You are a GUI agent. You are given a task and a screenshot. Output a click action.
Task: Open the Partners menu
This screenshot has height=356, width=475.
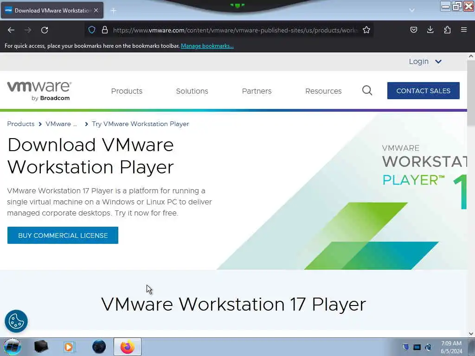[257, 91]
